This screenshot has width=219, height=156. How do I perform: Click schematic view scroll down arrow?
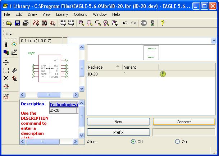82,88
